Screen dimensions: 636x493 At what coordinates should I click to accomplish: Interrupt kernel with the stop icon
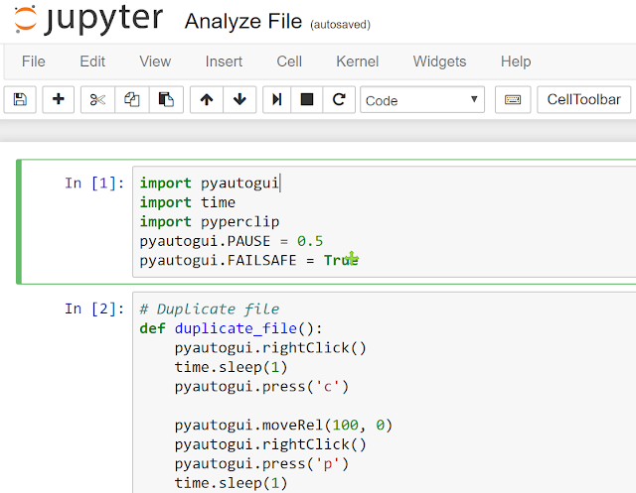tap(307, 99)
